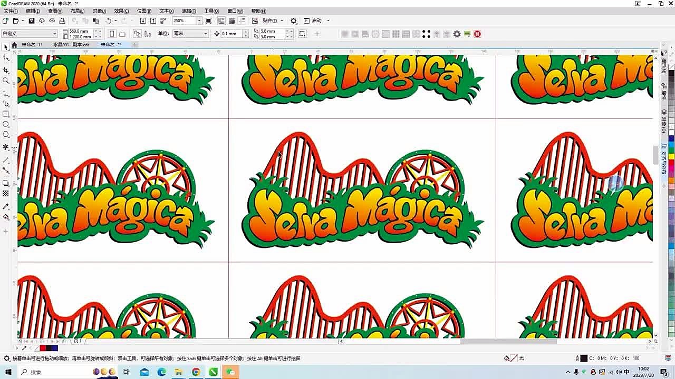Open the 文件(F) menu

[x=11, y=11]
